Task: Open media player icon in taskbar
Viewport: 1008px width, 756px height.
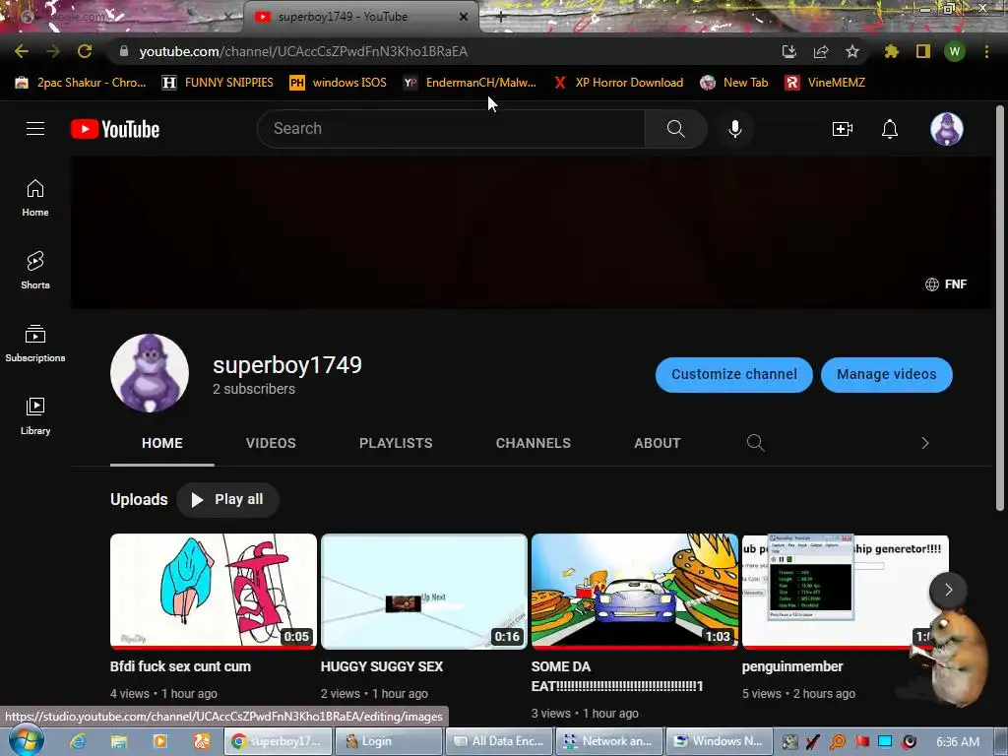Action: 160,741
